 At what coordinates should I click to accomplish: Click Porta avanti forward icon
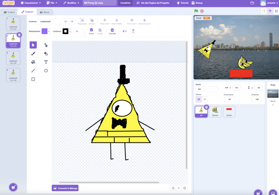point(105,20)
